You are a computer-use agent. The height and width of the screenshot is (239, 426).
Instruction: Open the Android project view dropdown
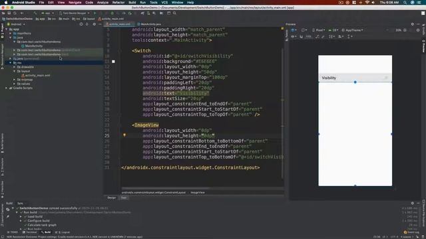pyautogui.click(x=16, y=24)
